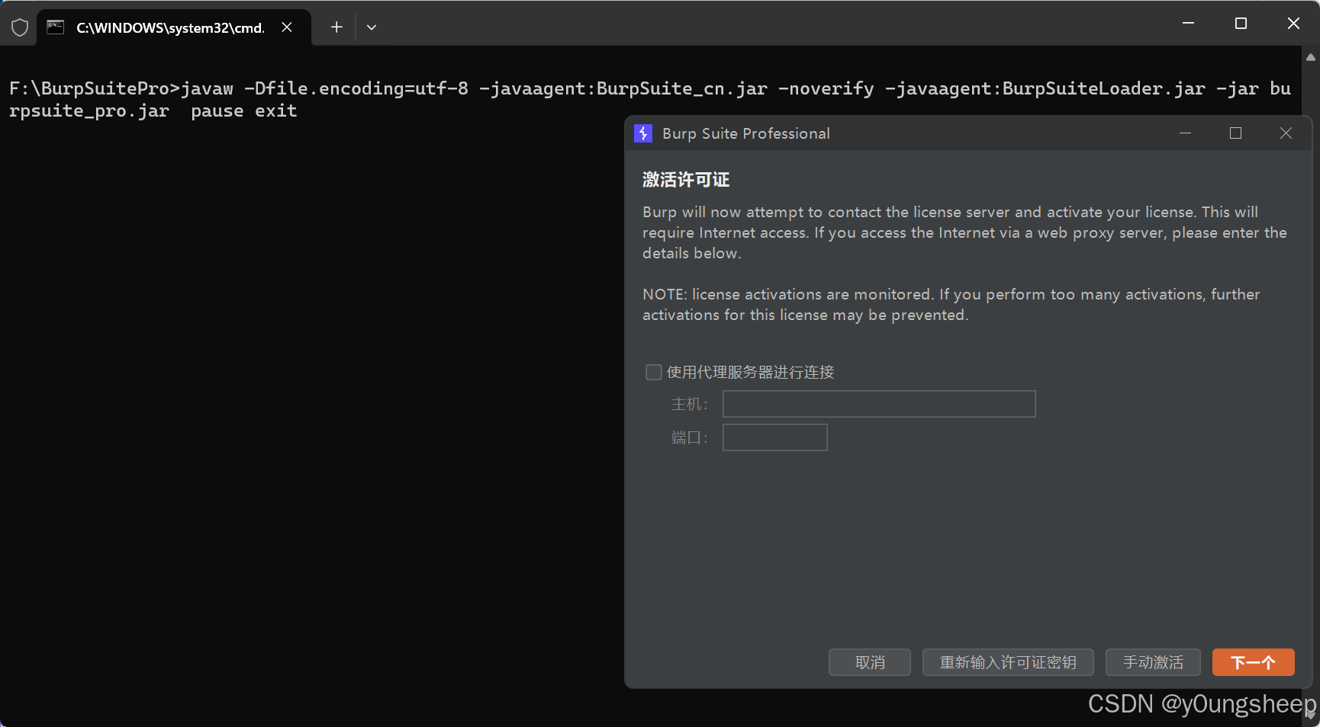Maximize the terminal window
The height and width of the screenshot is (727, 1320).
(x=1241, y=24)
